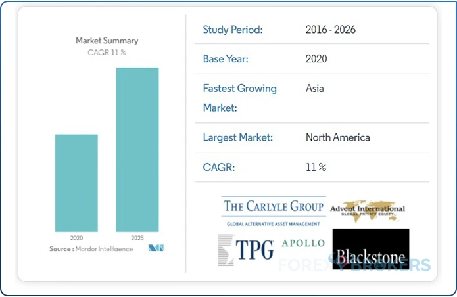Click the Mordor Intelligence logo icon
The width and height of the screenshot is (457, 297).
[x=156, y=248]
